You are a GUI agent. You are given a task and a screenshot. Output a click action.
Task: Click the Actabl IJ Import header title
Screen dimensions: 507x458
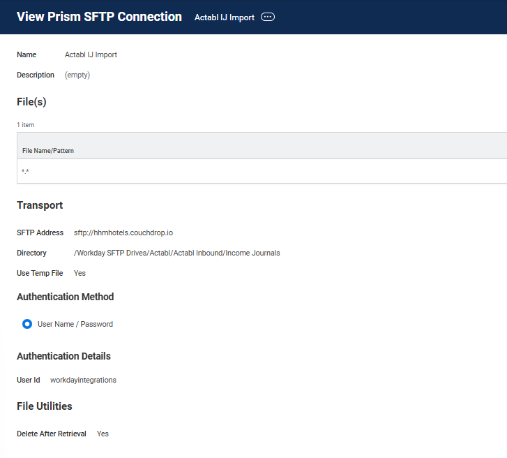point(224,17)
